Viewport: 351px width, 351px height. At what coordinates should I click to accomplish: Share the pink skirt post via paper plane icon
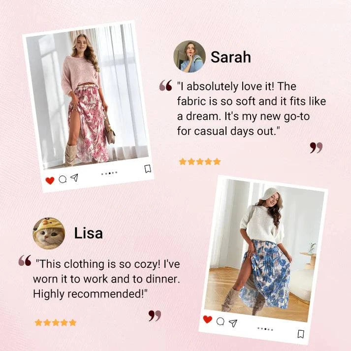tap(74, 178)
